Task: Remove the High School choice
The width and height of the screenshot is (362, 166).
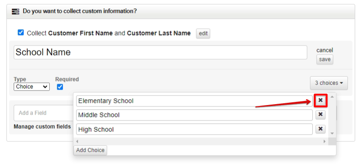Action: click(320, 129)
